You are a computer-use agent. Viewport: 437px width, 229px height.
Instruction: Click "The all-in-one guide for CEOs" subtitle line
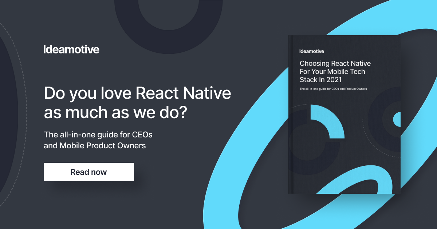pyautogui.click(x=98, y=134)
